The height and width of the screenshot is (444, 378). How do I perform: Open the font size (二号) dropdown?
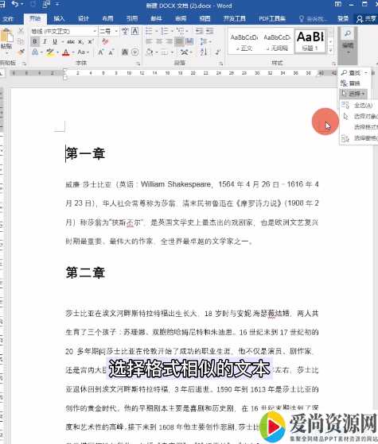click(x=108, y=31)
